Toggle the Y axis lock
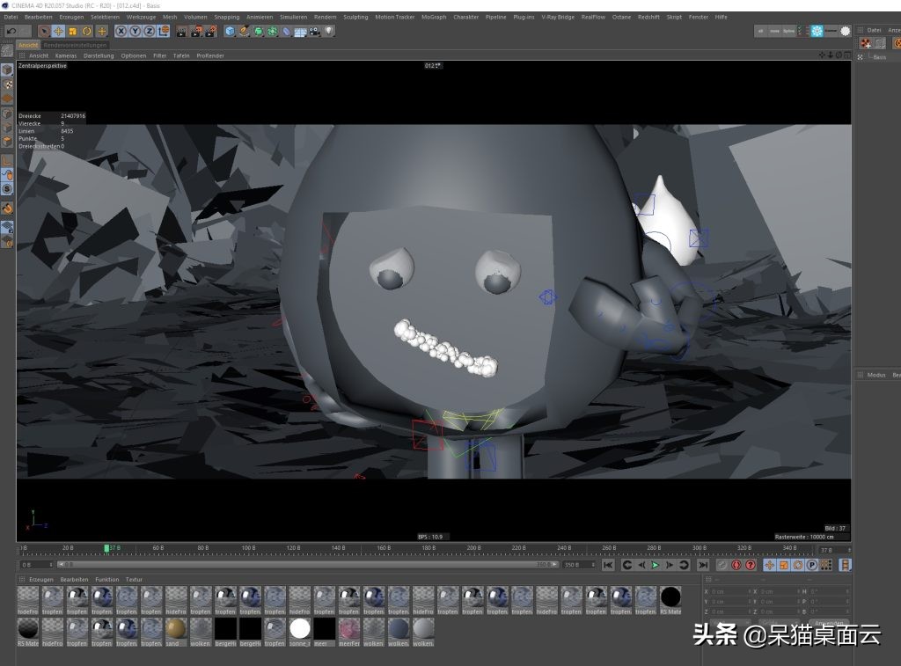This screenshot has height=666, width=901. (135, 31)
